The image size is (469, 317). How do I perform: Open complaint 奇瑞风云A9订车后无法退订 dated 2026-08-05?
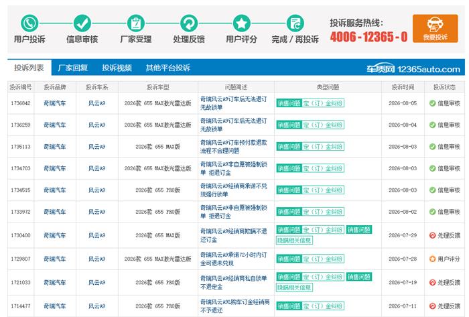233,103
